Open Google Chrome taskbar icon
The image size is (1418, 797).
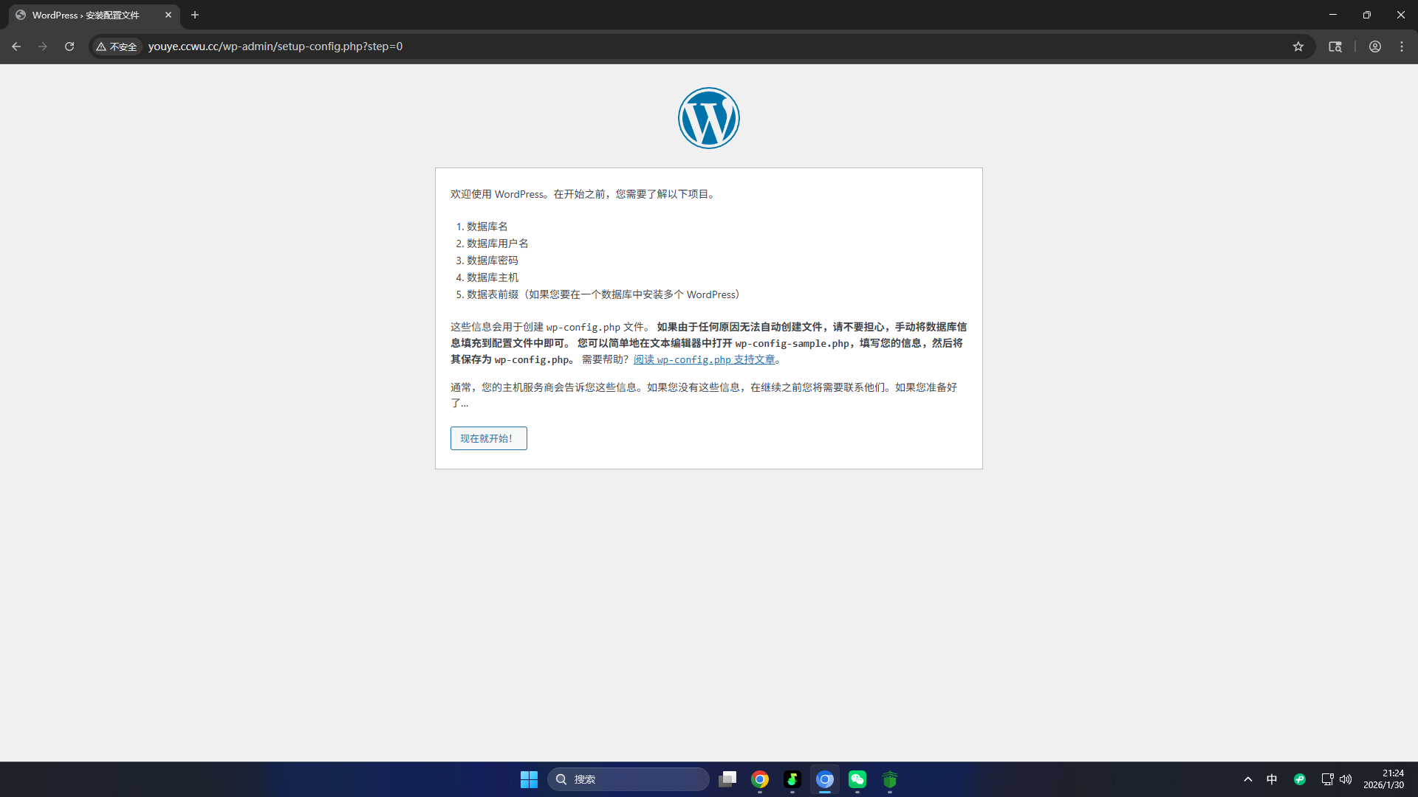point(760,779)
